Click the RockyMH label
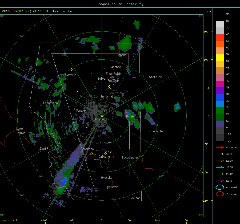This screenshot has height=224, width=240. [x=70, y=75]
